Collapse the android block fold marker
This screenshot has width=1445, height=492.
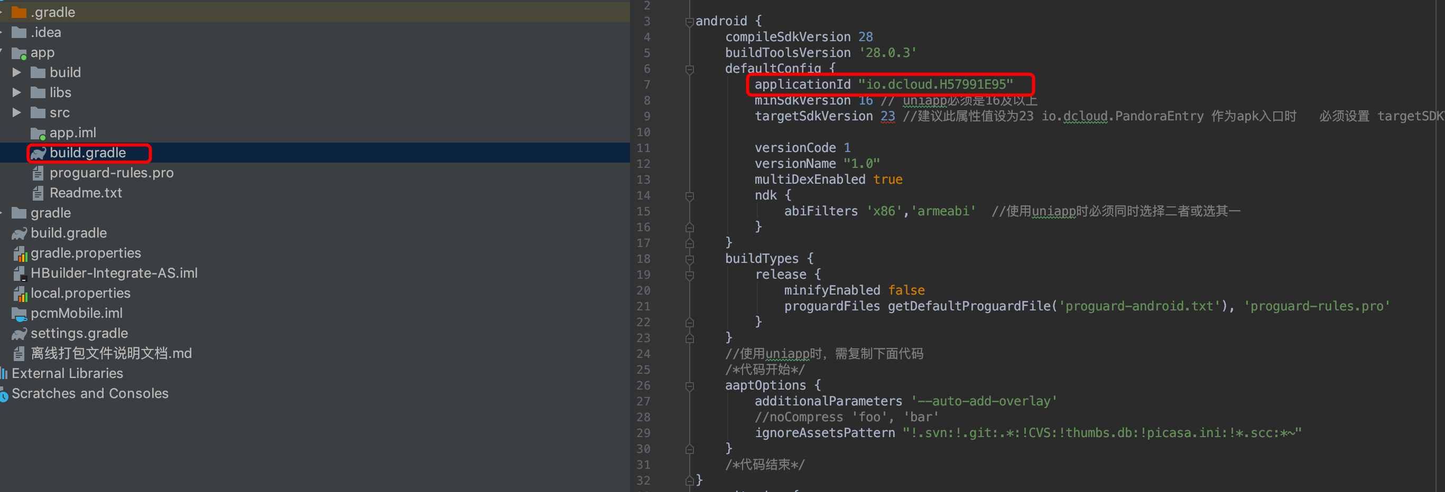point(689,22)
